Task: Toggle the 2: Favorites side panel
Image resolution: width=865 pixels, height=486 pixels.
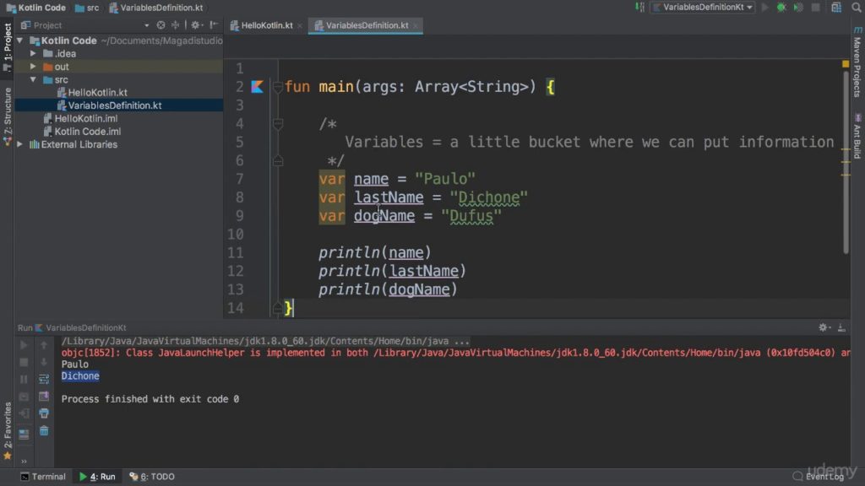Action: 7,430
